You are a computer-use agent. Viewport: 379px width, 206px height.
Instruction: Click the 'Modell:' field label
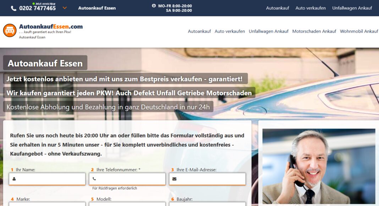104,199
